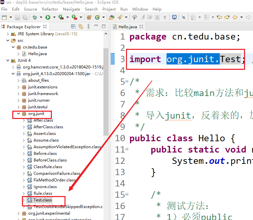Screen dimensions: 253x220
Task: Collapse the JUnit 4 library node
Action: point(8,60)
